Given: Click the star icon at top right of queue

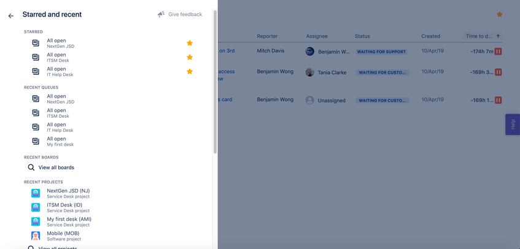Looking at the screenshot, I should pos(499,14).
